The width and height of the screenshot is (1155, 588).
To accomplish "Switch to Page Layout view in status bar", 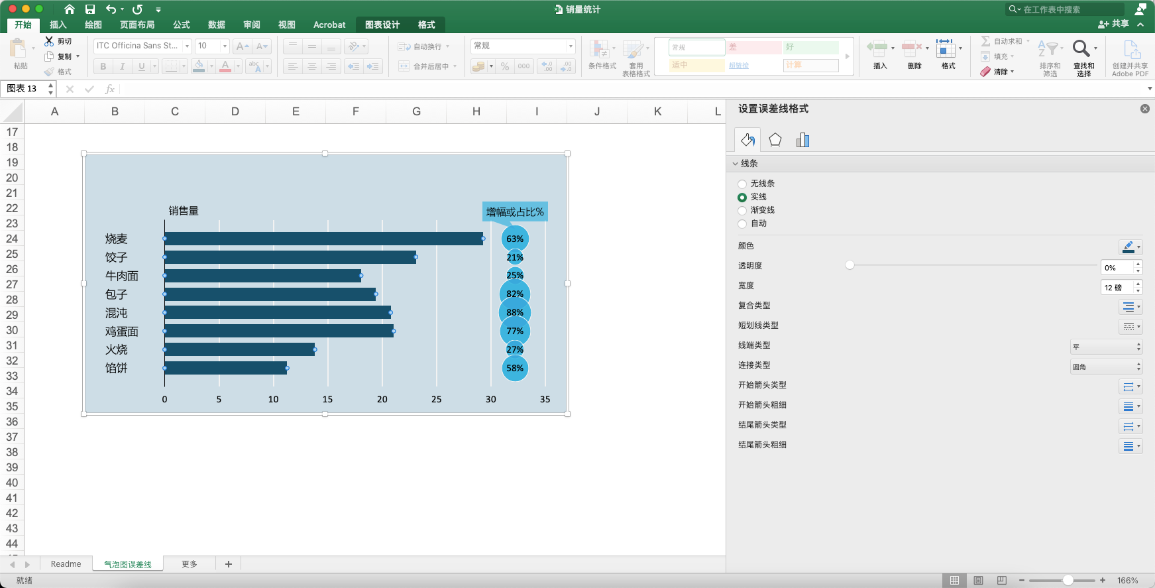I will [x=978, y=580].
